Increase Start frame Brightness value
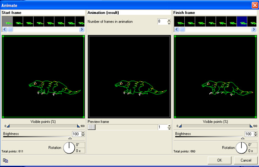 (83, 132)
